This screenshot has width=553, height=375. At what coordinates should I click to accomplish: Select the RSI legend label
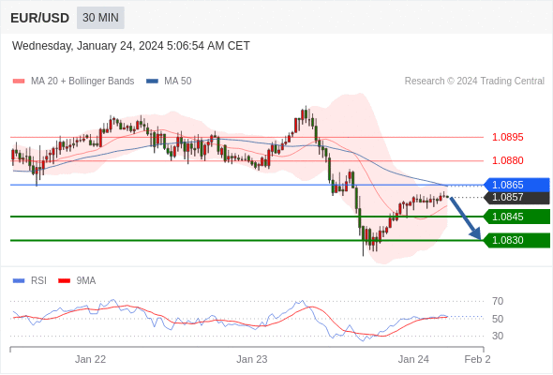coord(38,281)
